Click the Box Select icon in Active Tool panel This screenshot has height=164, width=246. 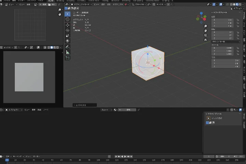click(x=208, y=118)
